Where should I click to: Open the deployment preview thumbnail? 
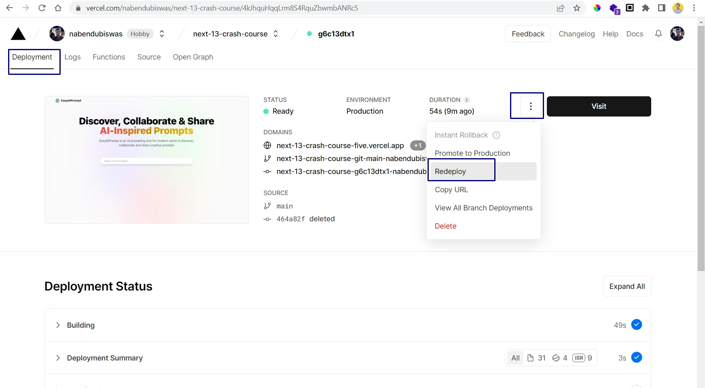point(146,160)
